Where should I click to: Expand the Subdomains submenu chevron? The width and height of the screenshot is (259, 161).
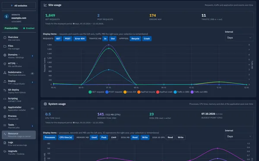tap(23, 72)
